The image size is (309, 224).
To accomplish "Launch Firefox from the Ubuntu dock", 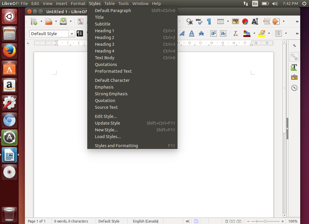I will click(9, 52).
